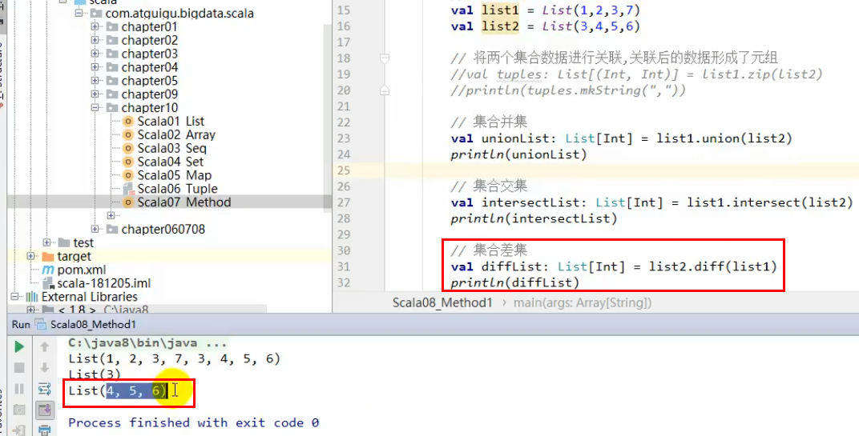Click the list2.diff(list1) line
This screenshot has width=859, height=436.
pos(614,266)
